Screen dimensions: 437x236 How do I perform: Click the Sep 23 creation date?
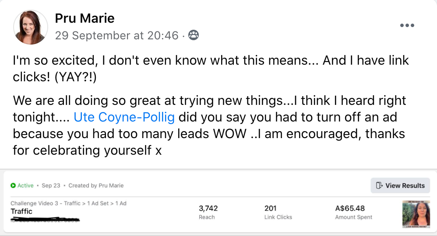(x=51, y=185)
